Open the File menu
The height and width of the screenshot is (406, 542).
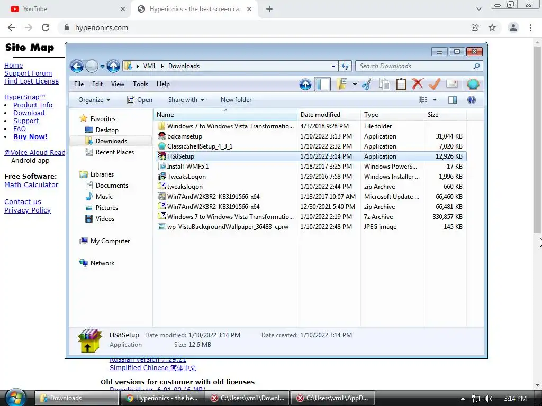point(79,84)
